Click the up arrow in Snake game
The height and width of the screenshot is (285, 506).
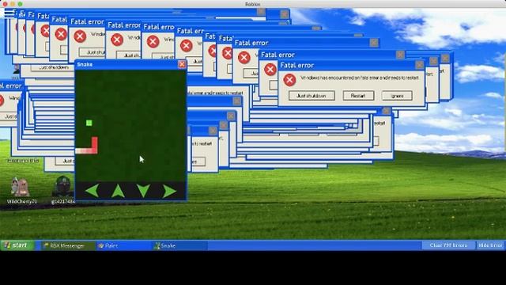(118, 191)
